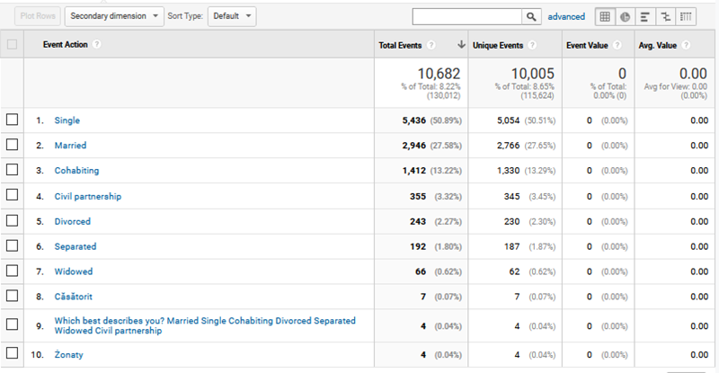Open the Cohabiting event action link
This screenshot has width=719, height=373.
coord(76,170)
